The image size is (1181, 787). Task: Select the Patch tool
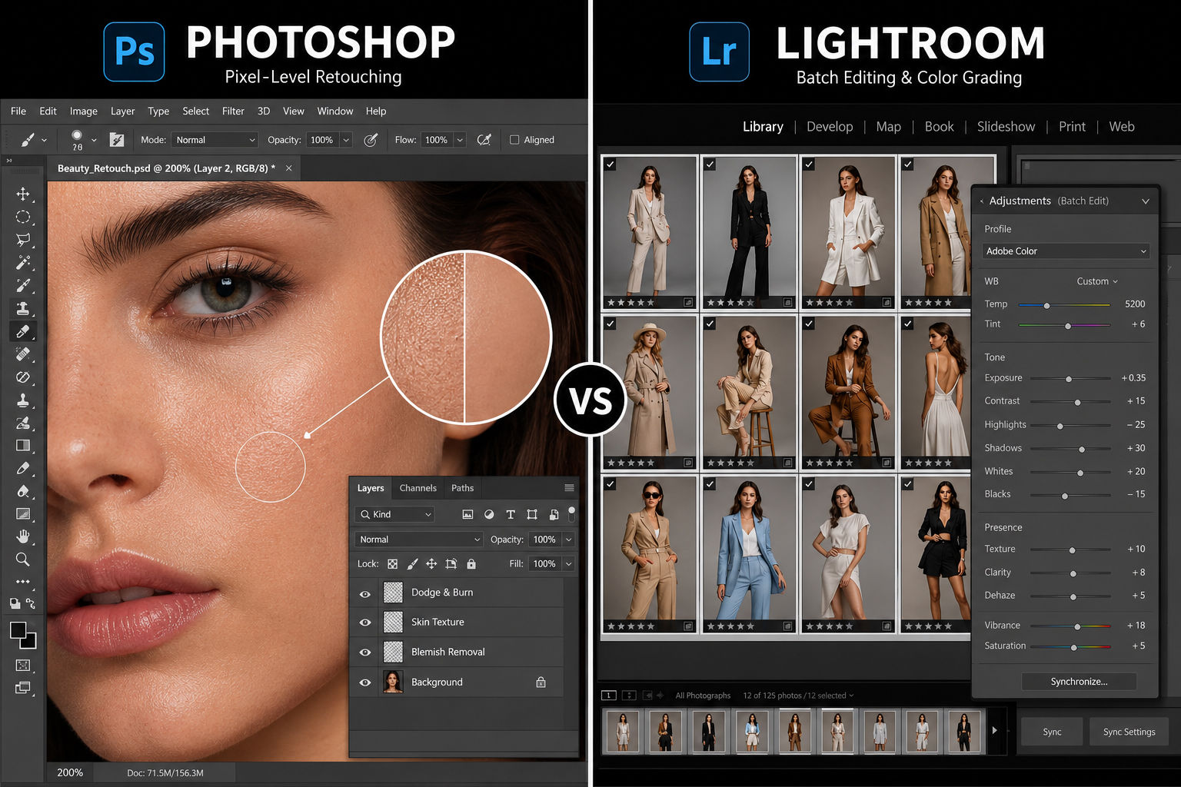(23, 377)
